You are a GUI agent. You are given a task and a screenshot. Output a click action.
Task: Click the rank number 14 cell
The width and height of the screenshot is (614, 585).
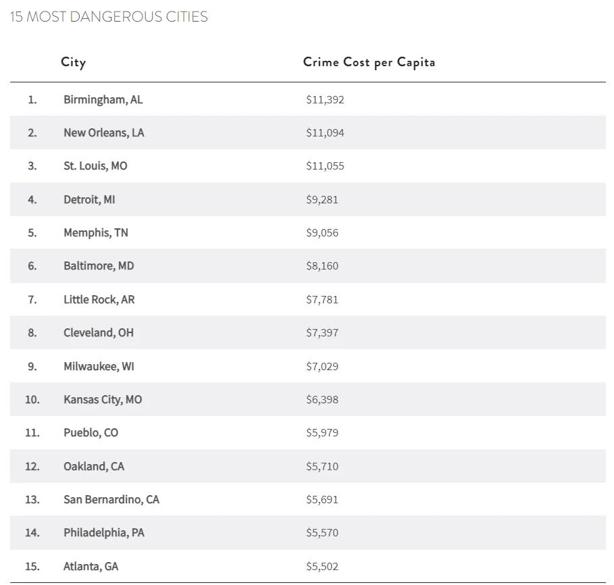point(32,532)
